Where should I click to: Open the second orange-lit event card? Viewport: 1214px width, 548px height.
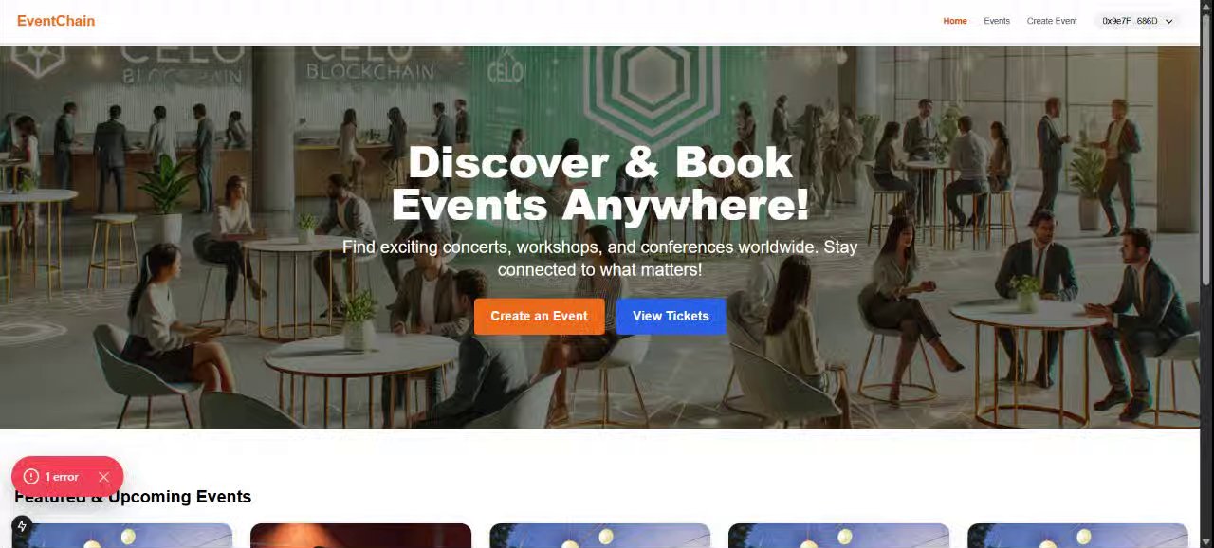tap(360, 536)
